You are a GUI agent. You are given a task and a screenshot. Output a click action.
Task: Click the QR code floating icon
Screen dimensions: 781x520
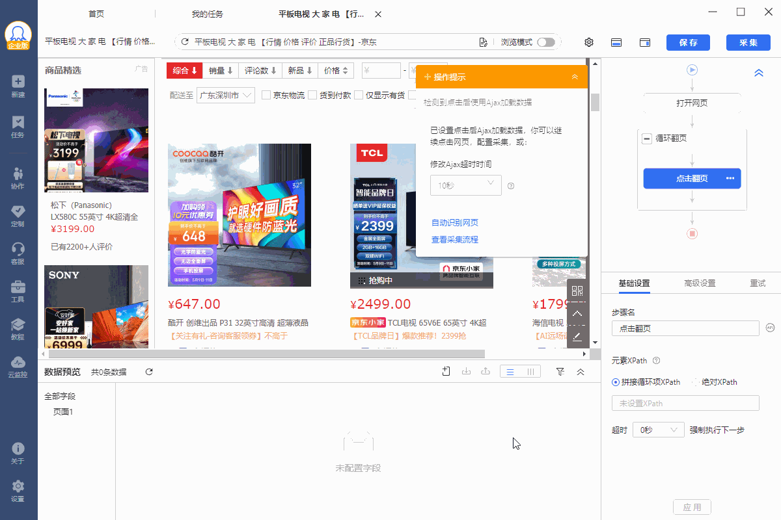577,291
